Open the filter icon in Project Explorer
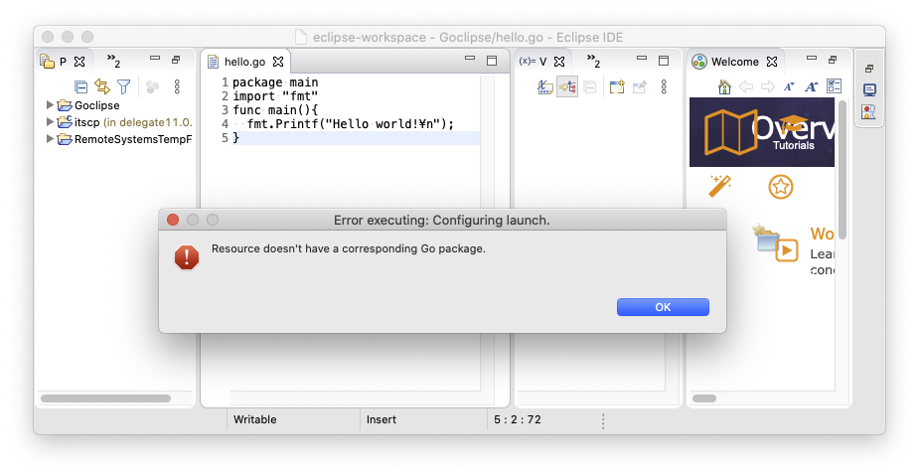Screen dimensions: 919x476 click(123, 87)
